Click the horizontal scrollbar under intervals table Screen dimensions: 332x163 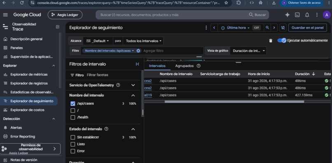(x=234, y=102)
